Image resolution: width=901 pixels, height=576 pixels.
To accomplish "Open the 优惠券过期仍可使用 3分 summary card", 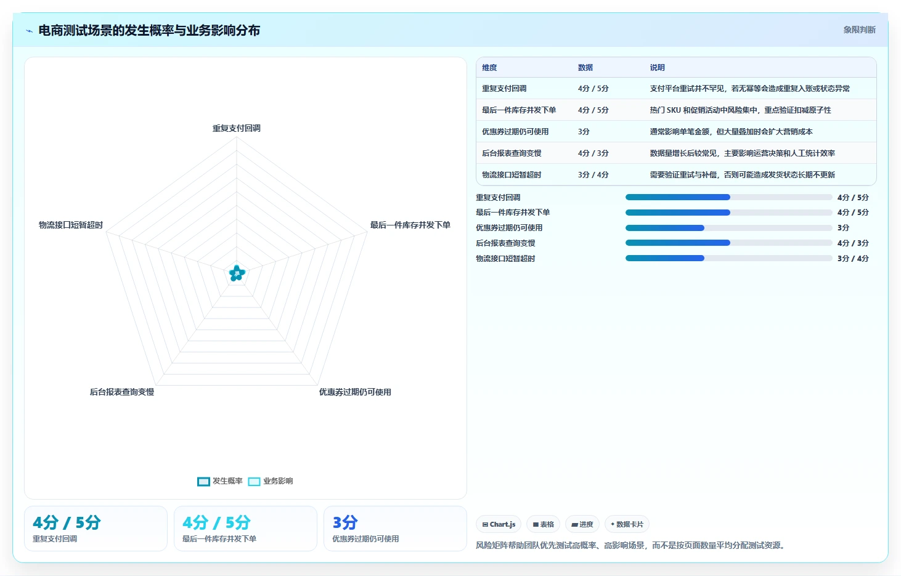I will coord(395,529).
